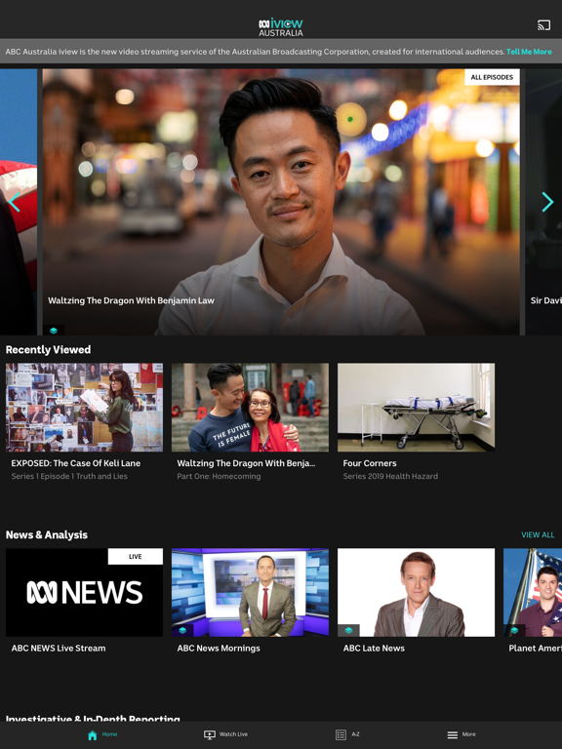Screen dimensions: 562x749
Task: Go to previous carousel slide arrow
Action: pyautogui.click(x=14, y=202)
